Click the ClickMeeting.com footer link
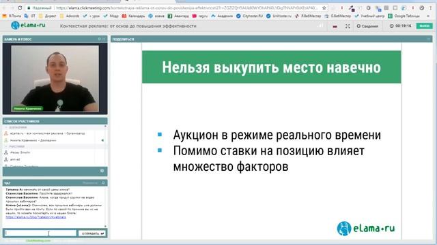Screen dimensions: 437x245 pos(38,241)
